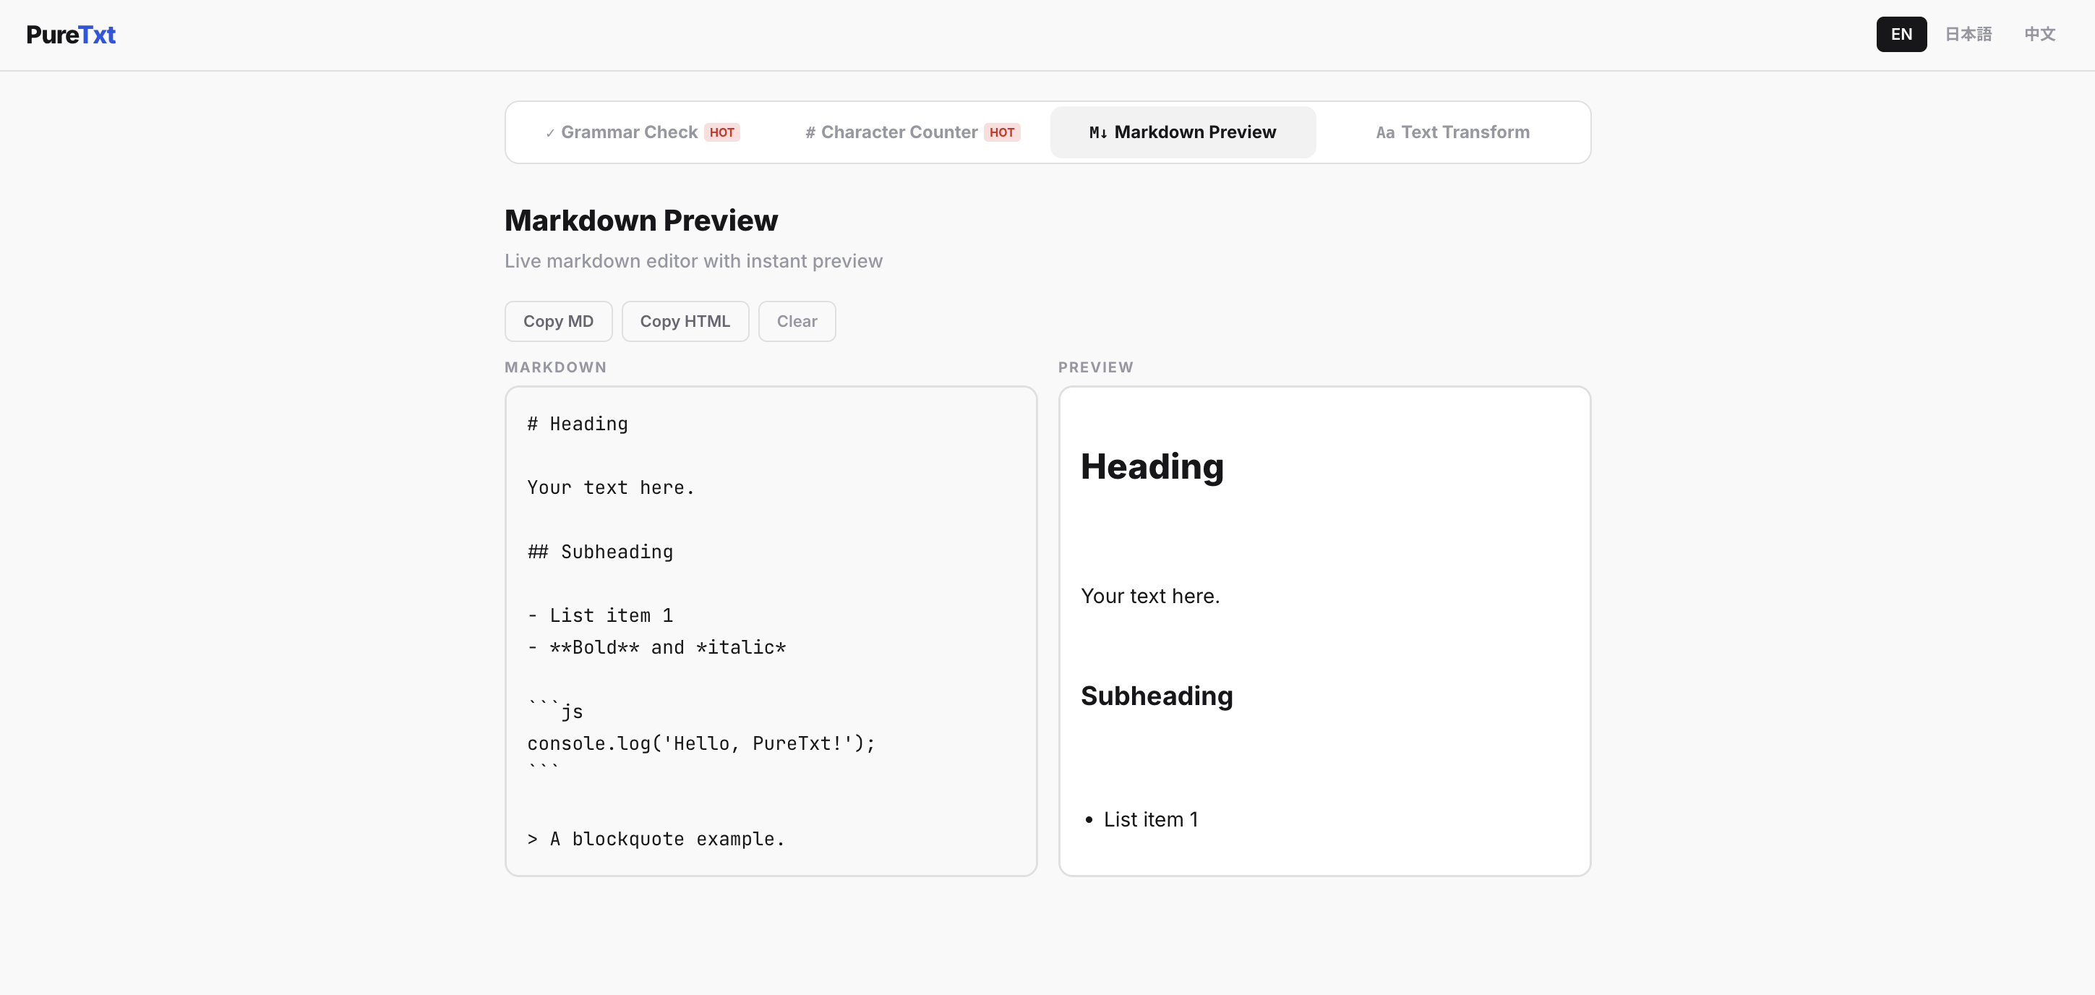
Task: Click the rendered Subheading in the preview
Action: (1157, 696)
